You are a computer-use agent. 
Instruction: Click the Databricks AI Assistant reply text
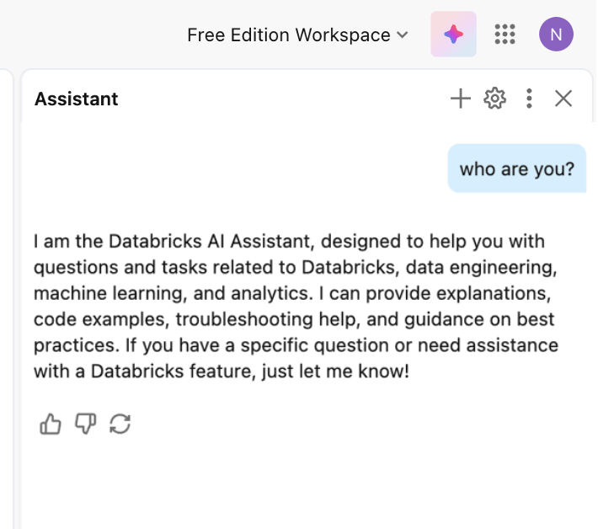[x=296, y=306]
